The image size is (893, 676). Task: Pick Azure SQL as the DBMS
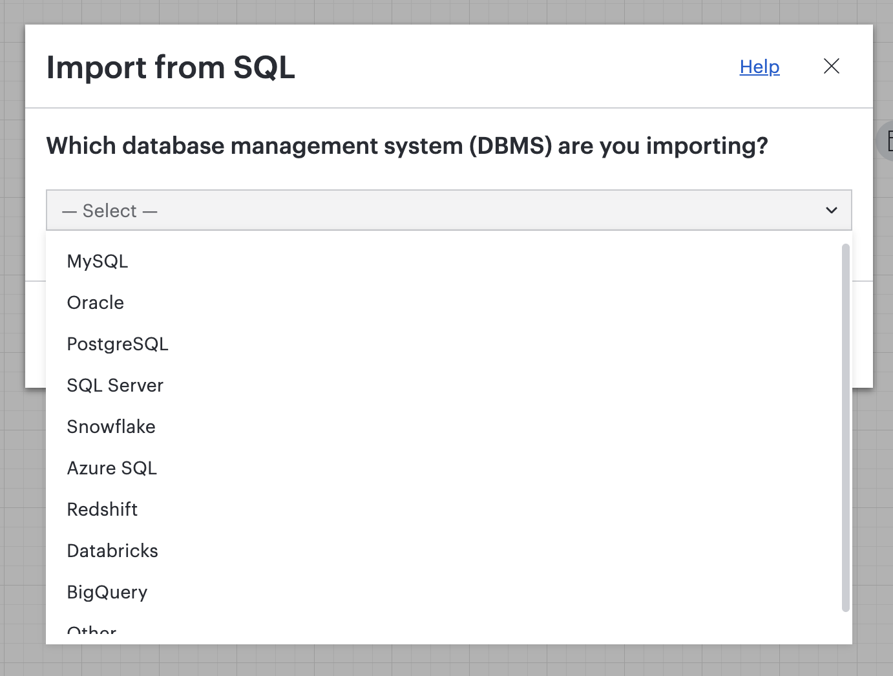pos(448,468)
